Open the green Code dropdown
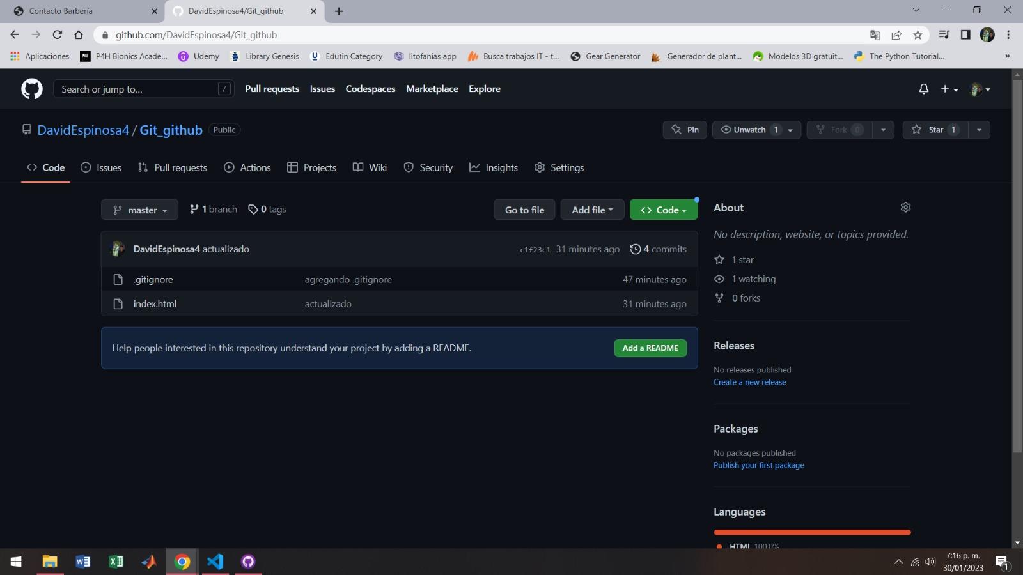 tap(664, 210)
